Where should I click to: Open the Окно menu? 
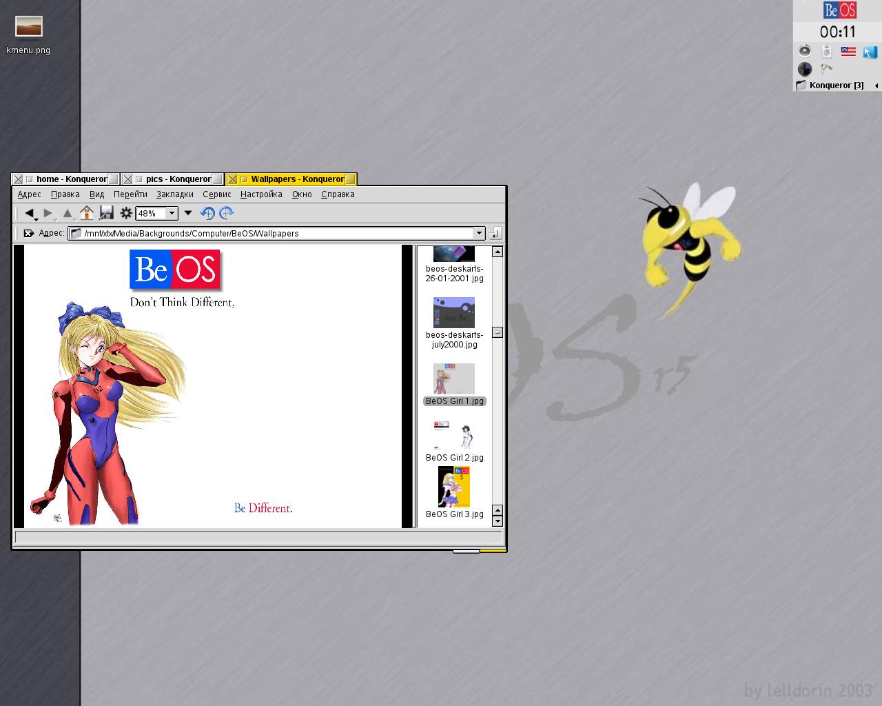[302, 194]
